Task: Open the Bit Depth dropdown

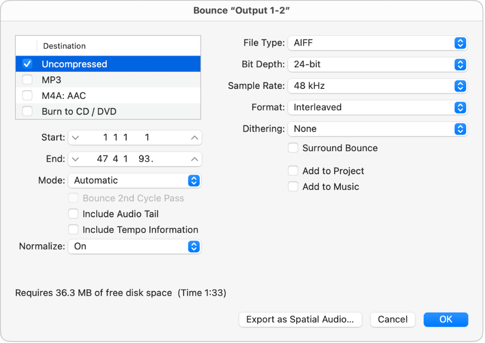Action: [378, 65]
